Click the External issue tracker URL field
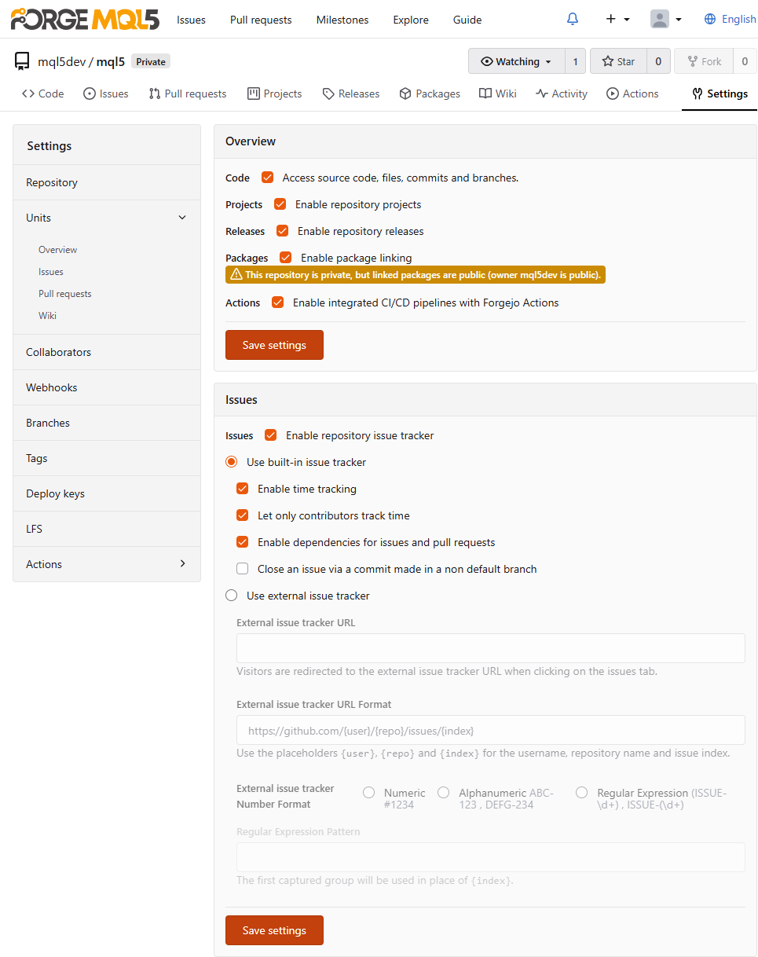Image resolution: width=758 pixels, height=957 pixels. tap(491, 648)
